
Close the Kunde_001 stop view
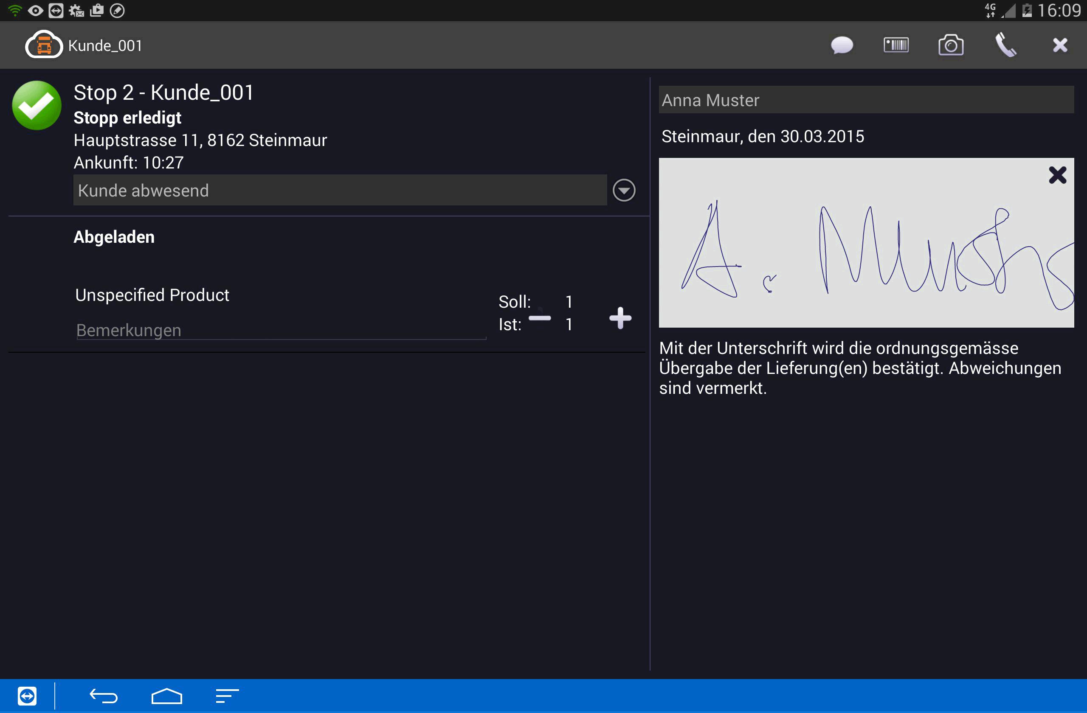pos(1059,45)
